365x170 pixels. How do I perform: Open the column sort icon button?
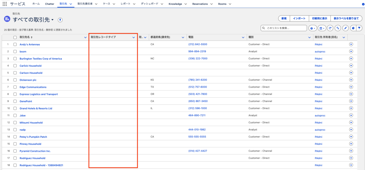click(x=338, y=28)
